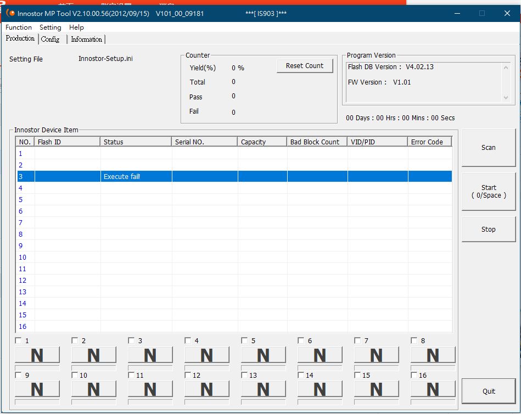The height and width of the screenshot is (414, 521).
Task: Click the Innostor app icon in title bar
Action: pyautogui.click(x=10, y=13)
